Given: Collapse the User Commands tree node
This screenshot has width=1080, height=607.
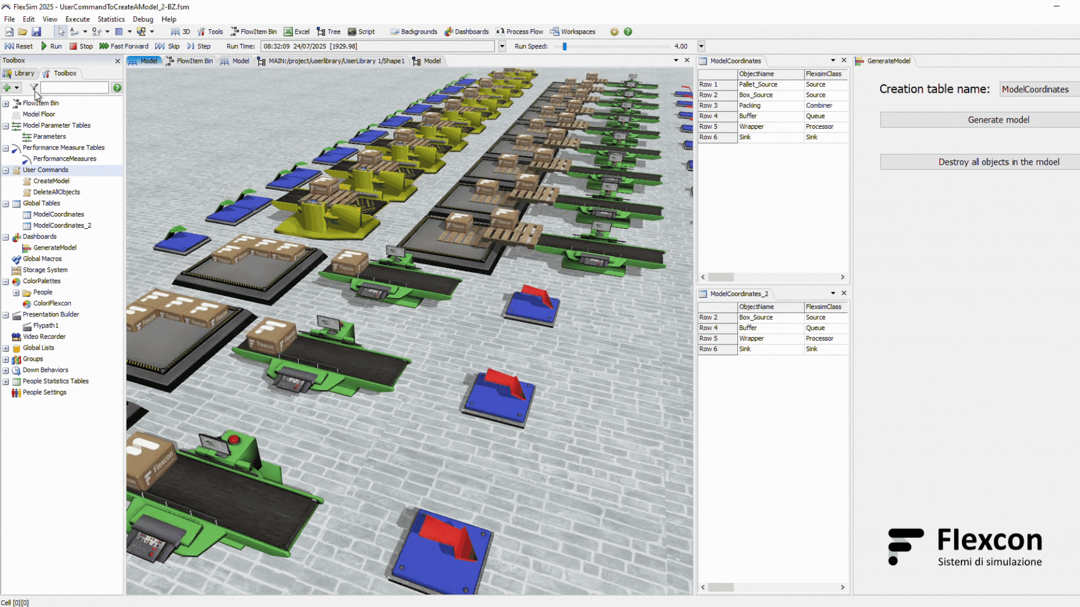Looking at the screenshot, I should pyautogui.click(x=6, y=170).
